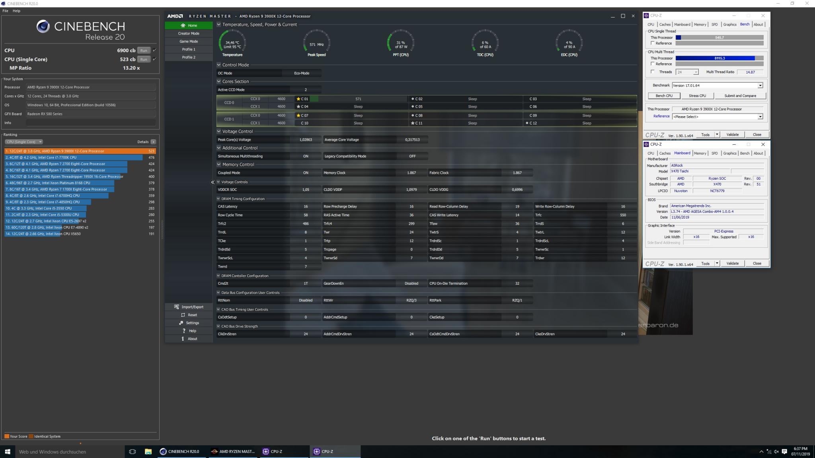The image size is (815, 458).
Task: Select dot-marked core C 02
Action: point(417,99)
